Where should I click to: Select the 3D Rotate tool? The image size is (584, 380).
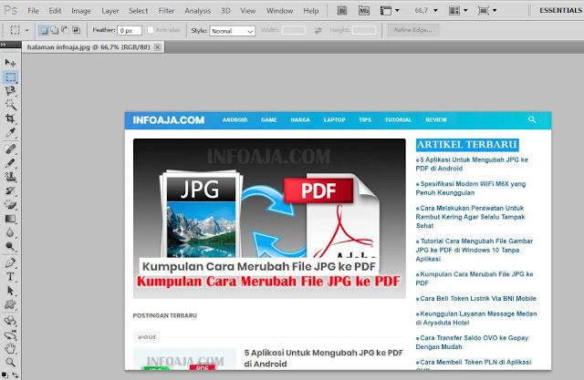click(10, 321)
